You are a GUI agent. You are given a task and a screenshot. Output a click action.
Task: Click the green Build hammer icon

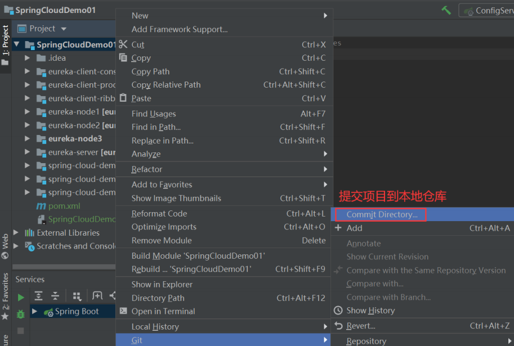(x=446, y=10)
